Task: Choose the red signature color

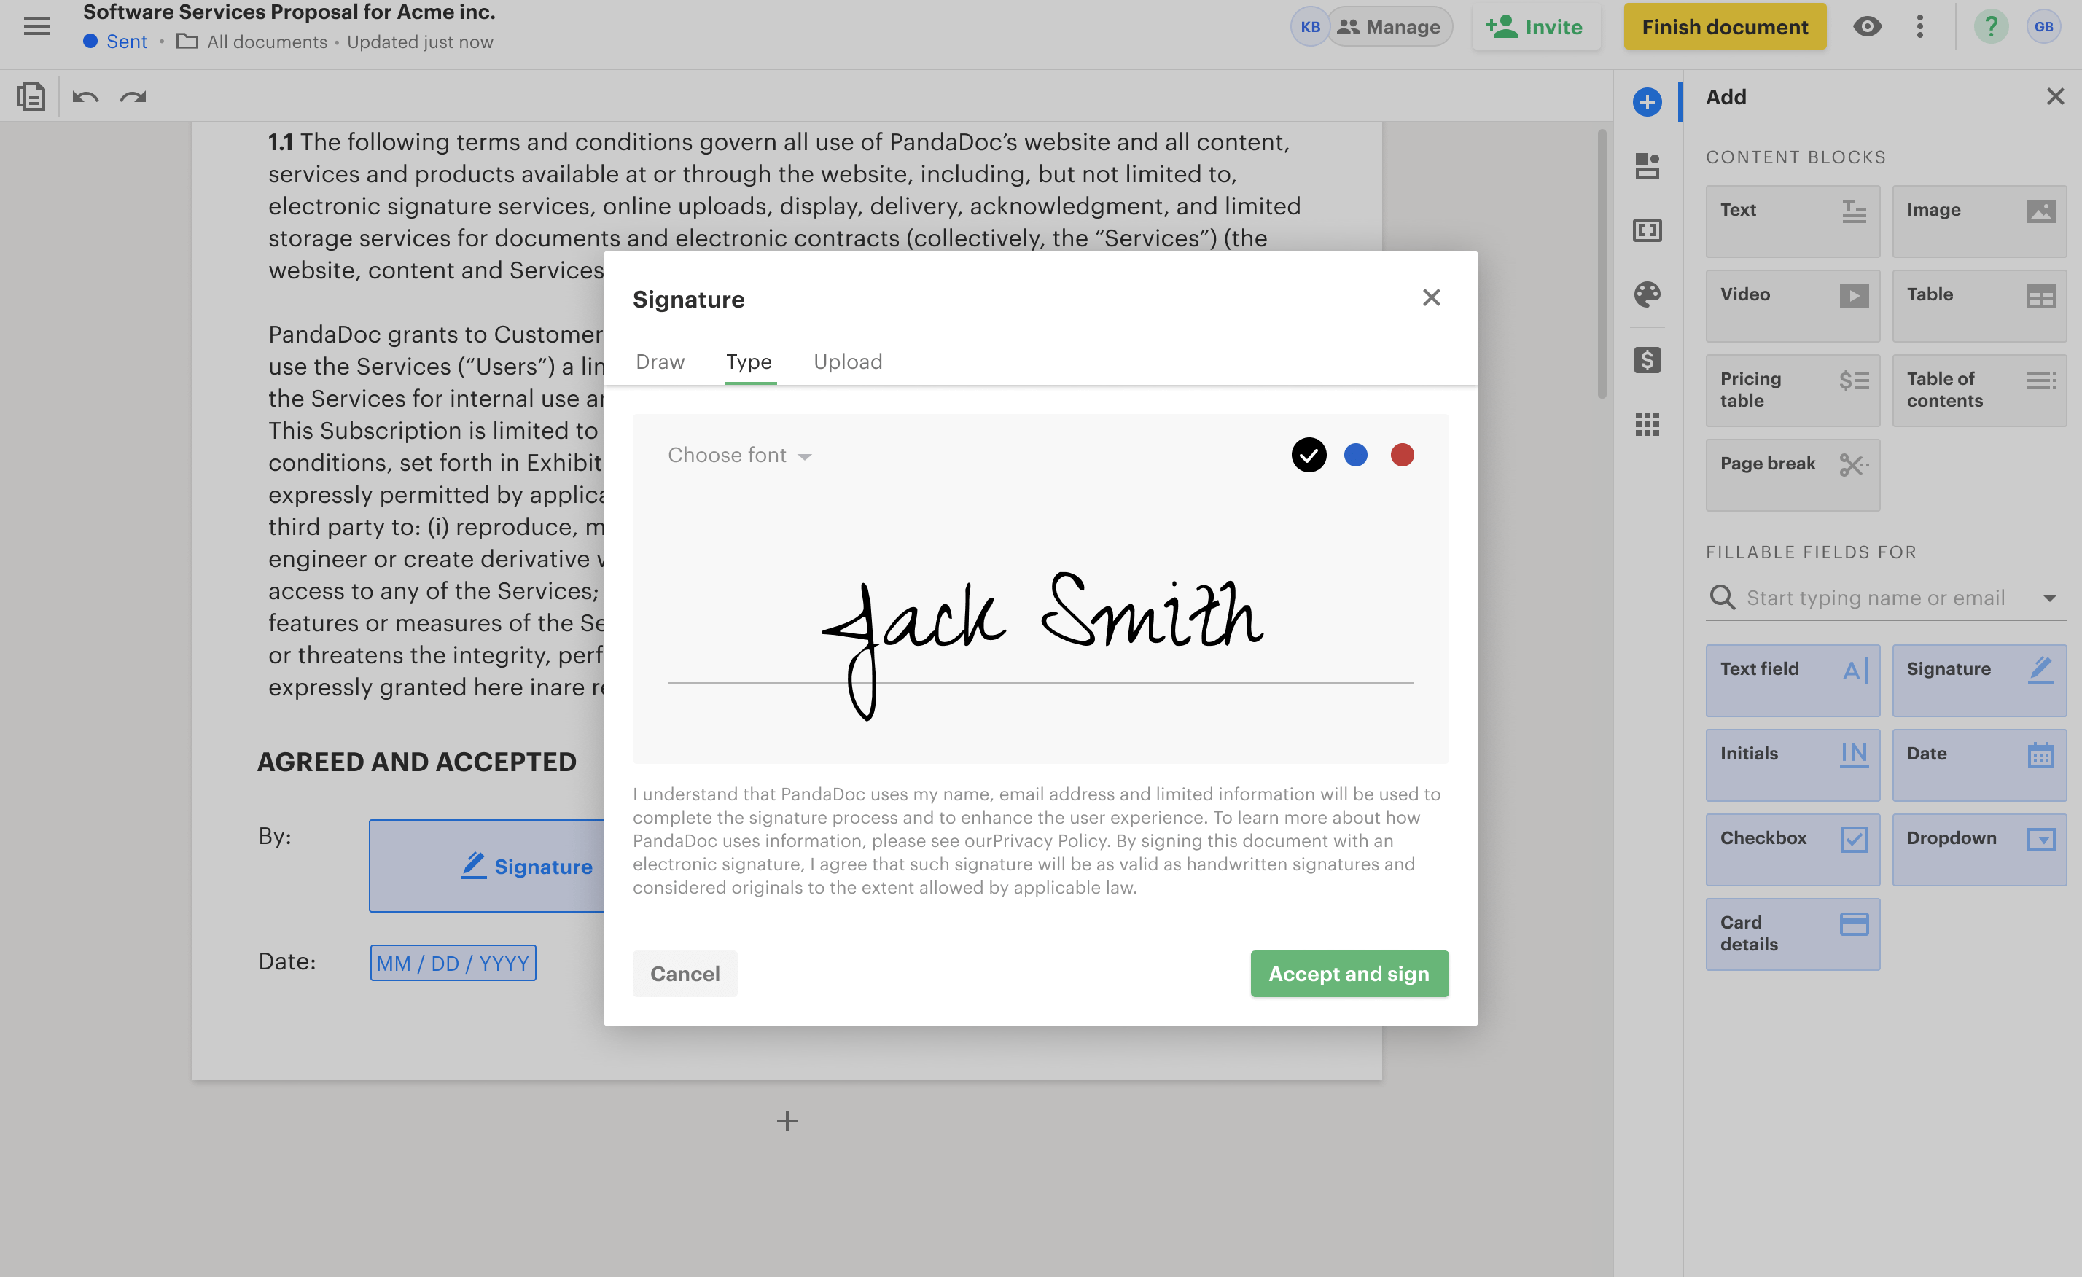Action: pyautogui.click(x=1402, y=456)
